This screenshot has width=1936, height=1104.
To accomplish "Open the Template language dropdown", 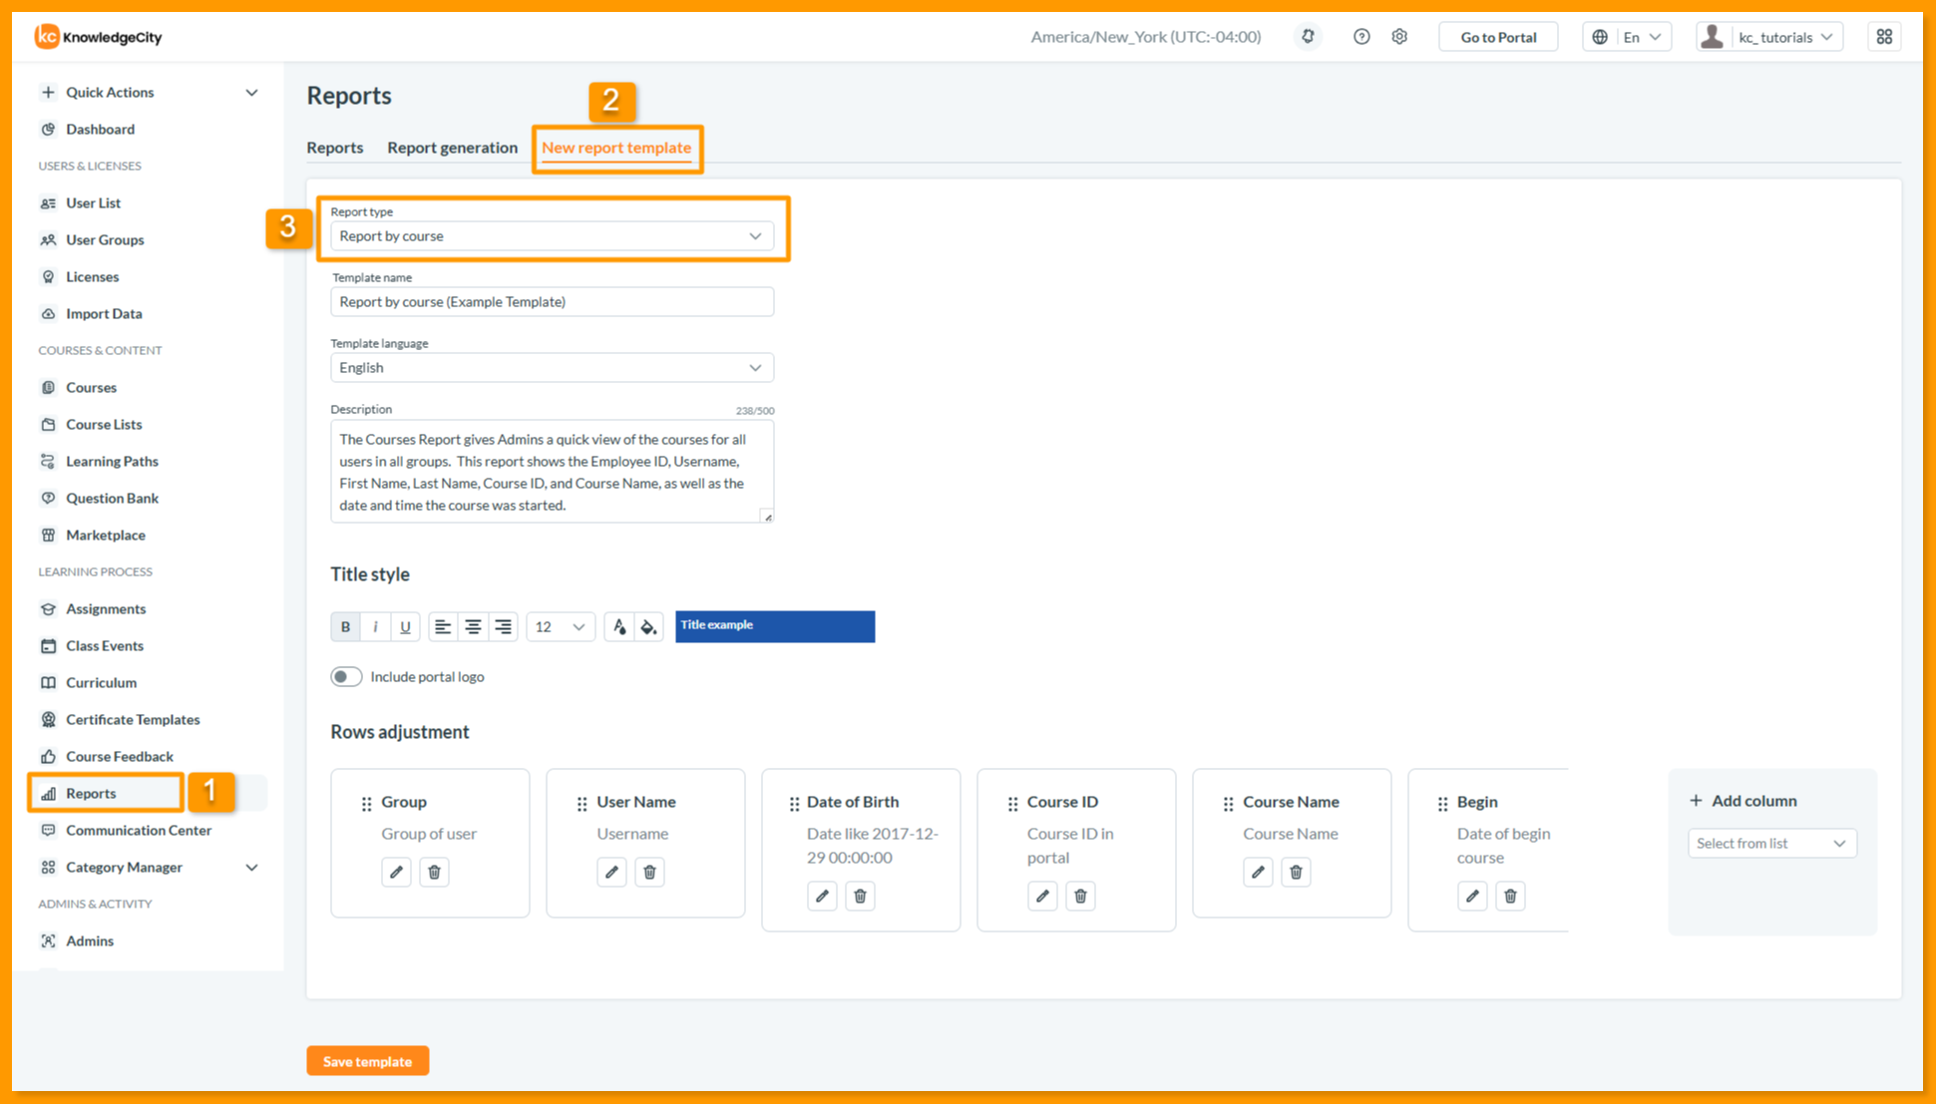I will pos(552,368).
